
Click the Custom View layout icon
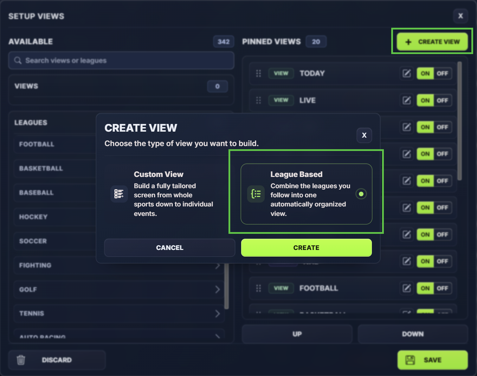click(x=119, y=194)
